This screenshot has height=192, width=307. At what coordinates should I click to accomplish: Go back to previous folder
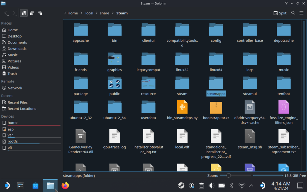[x=6, y=13]
